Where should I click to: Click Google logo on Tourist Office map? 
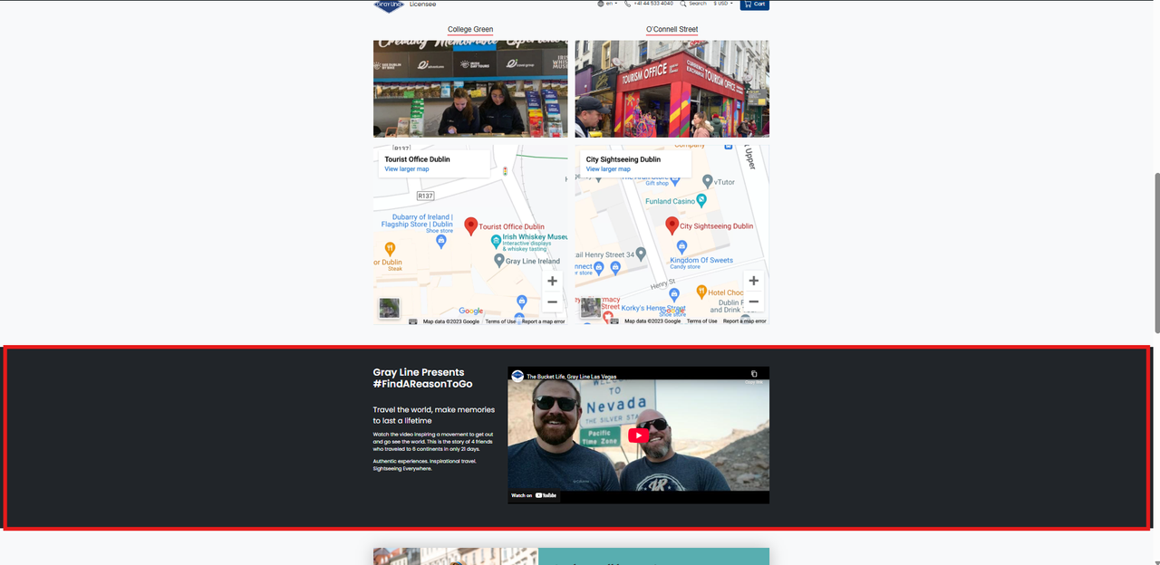tap(470, 311)
